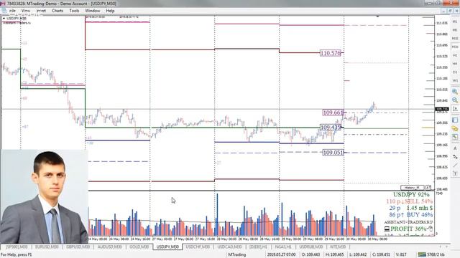The height and width of the screenshot is (258, 460).
Task: Click the chart tabs scroll left arrow
Action: pos(440,247)
